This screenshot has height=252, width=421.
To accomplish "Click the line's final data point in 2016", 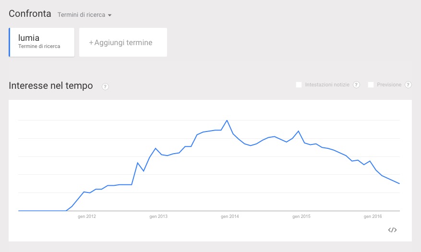I will (x=399, y=183).
